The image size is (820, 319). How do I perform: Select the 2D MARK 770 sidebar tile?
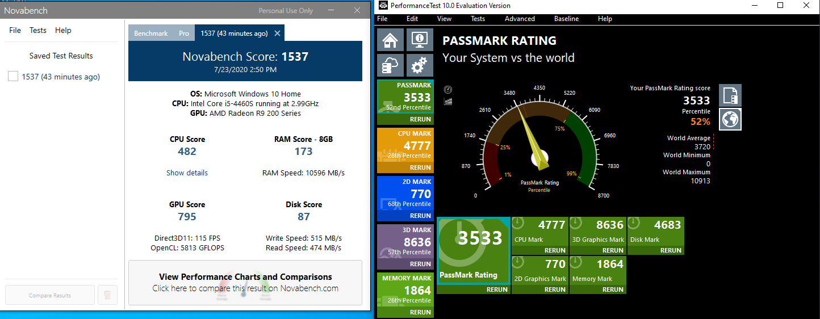(405, 194)
